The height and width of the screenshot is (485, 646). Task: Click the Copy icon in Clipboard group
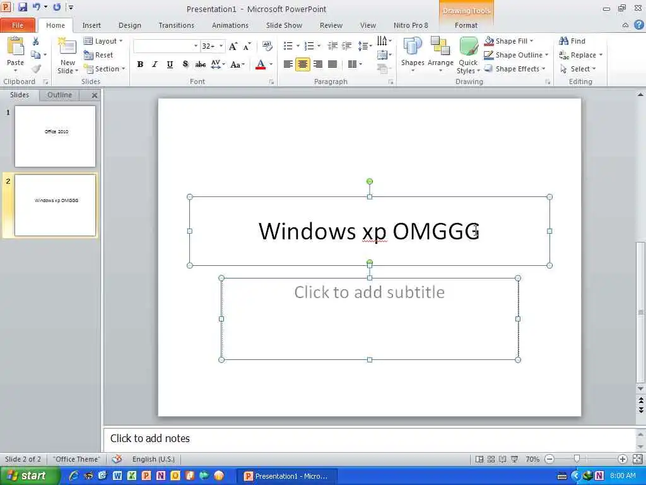[x=36, y=55]
